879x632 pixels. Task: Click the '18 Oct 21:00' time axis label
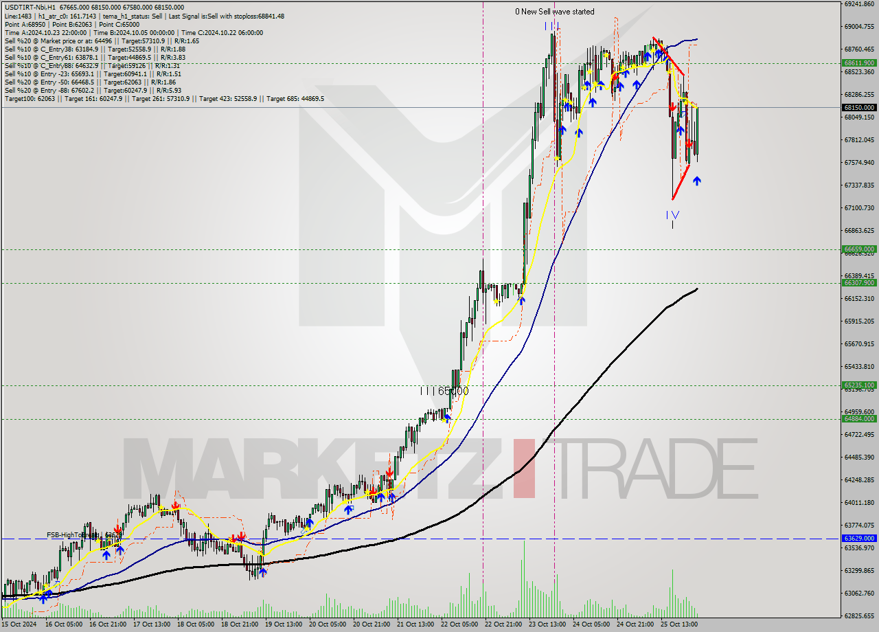pos(240,624)
